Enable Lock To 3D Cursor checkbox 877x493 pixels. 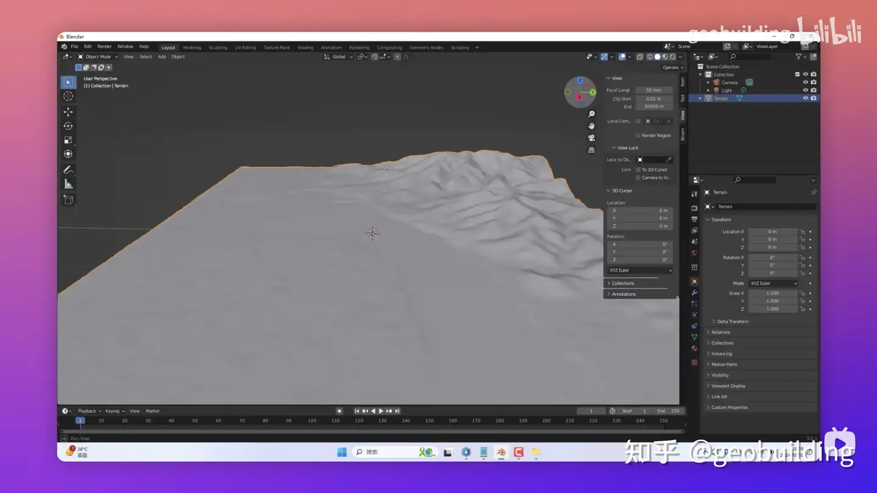(x=638, y=170)
